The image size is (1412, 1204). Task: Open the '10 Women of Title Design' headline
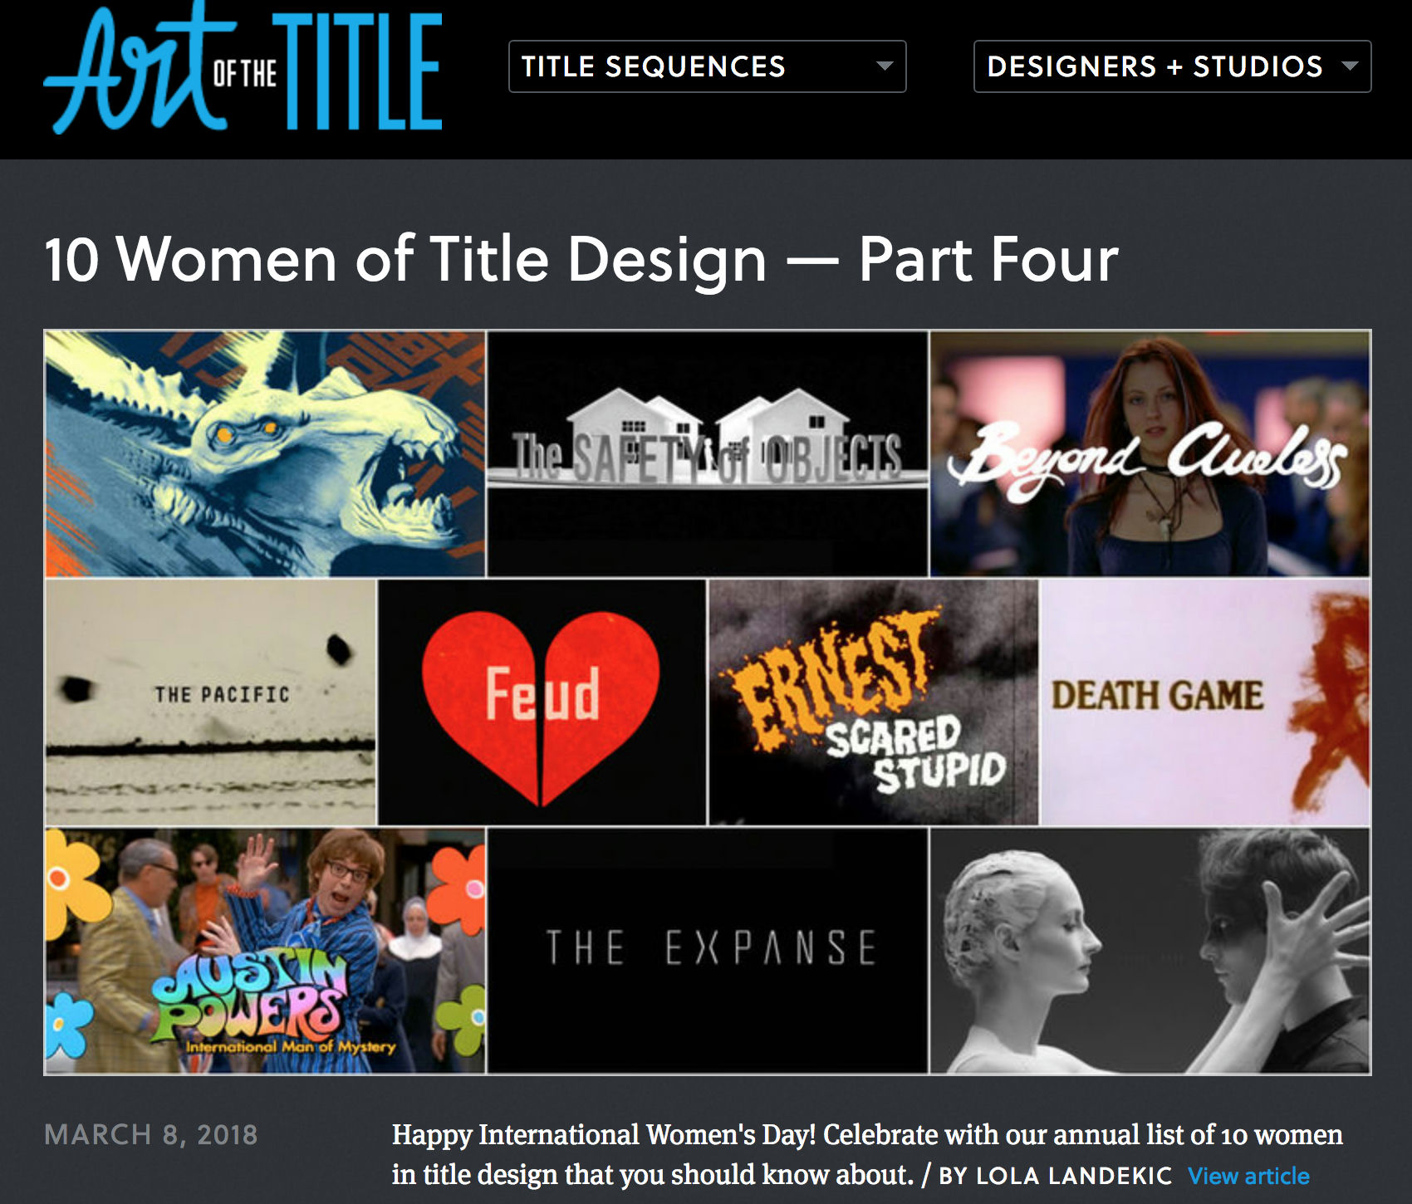click(x=581, y=259)
